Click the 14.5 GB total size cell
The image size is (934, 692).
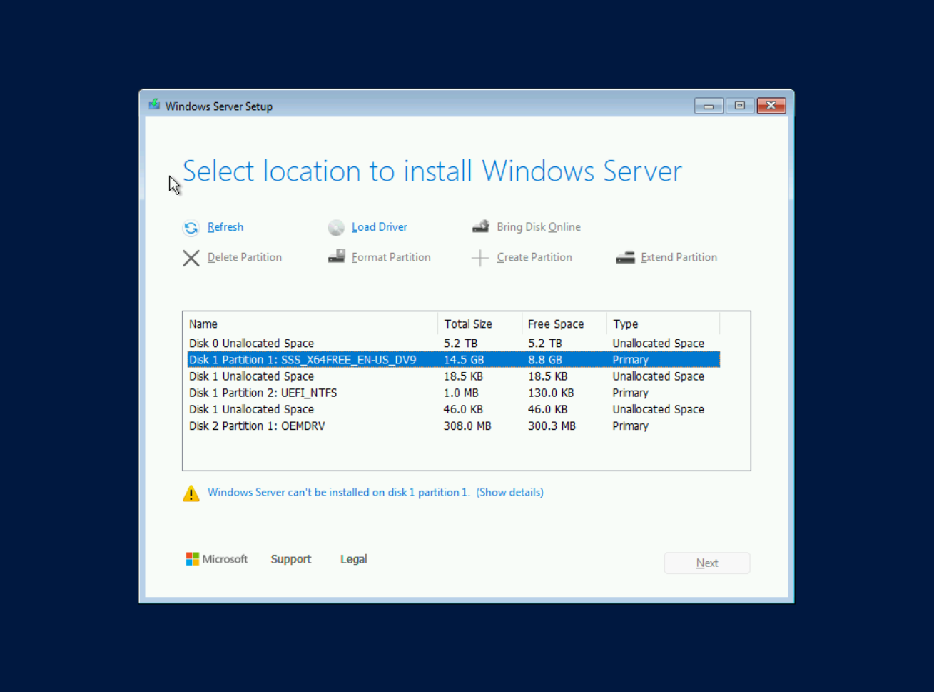coord(464,360)
